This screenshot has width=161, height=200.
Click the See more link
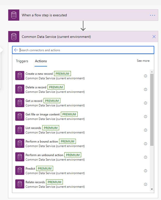coord(143,61)
